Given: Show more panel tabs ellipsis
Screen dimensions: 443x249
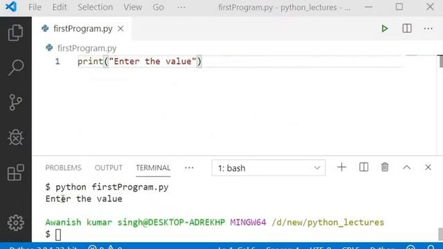Looking at the screenshot, I should click(x=189, y=168).
